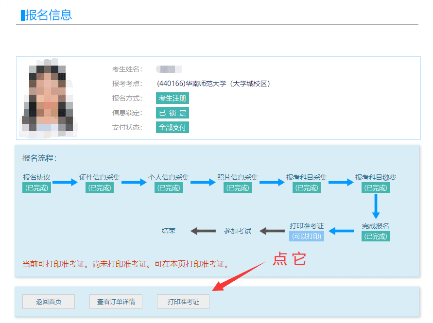Select the 报考科目缴费 flowchart node
Image resolution: width=433 pixels, height=323 pixels.
click(x=375, y=182)
